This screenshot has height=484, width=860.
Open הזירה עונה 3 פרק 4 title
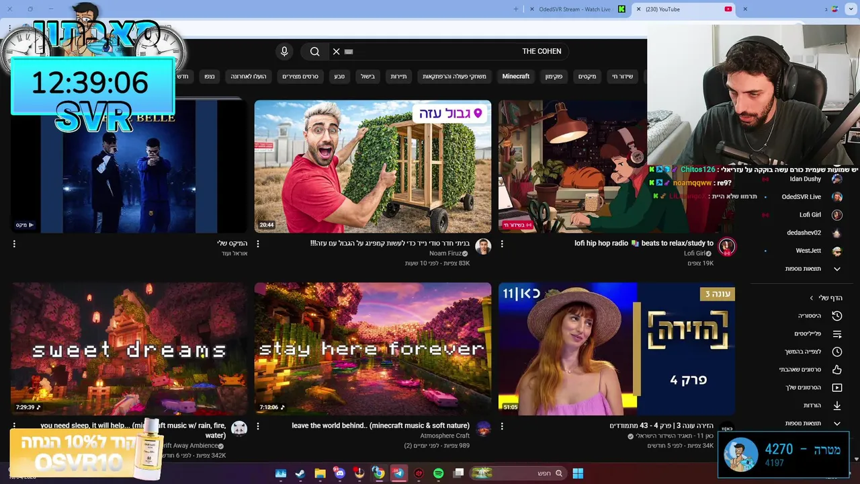click(661, 426)
